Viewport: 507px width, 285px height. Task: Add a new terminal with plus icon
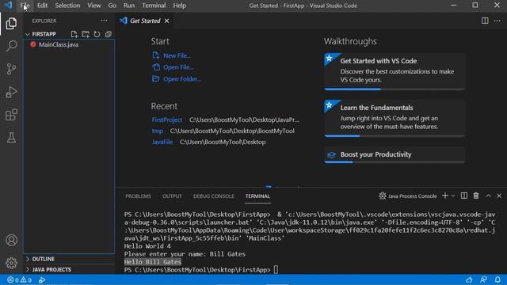[445, 196]
